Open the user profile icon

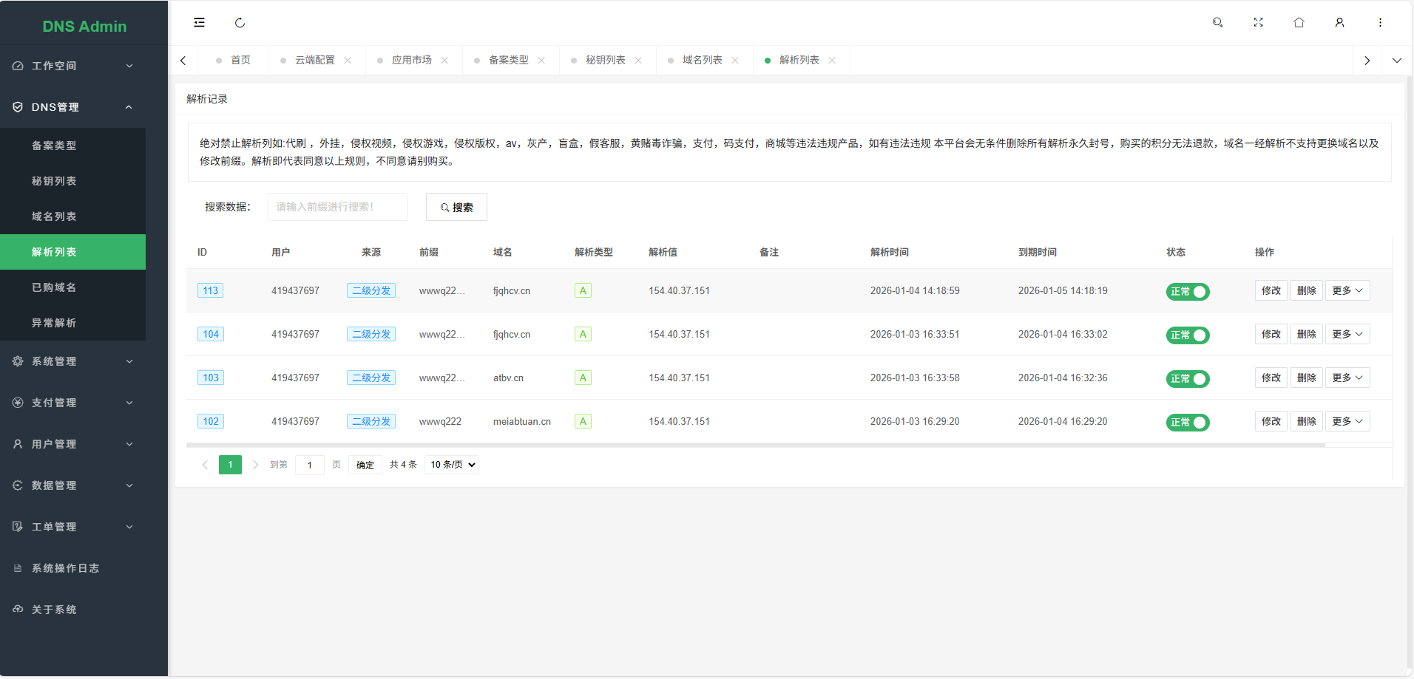coord(1339,23)
